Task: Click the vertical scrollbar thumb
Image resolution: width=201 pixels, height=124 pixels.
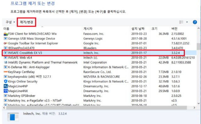Action: [x=198, y=47]
